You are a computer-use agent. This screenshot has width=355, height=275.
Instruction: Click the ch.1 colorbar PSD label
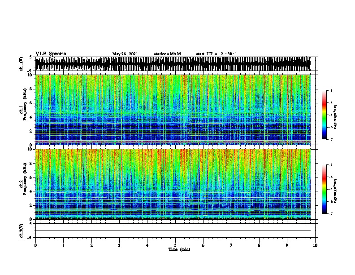(x=335, y=117)
